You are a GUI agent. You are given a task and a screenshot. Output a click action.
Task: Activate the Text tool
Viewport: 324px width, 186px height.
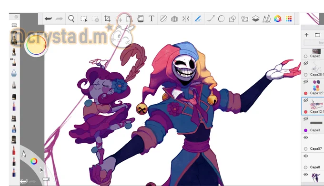point(152,19)
